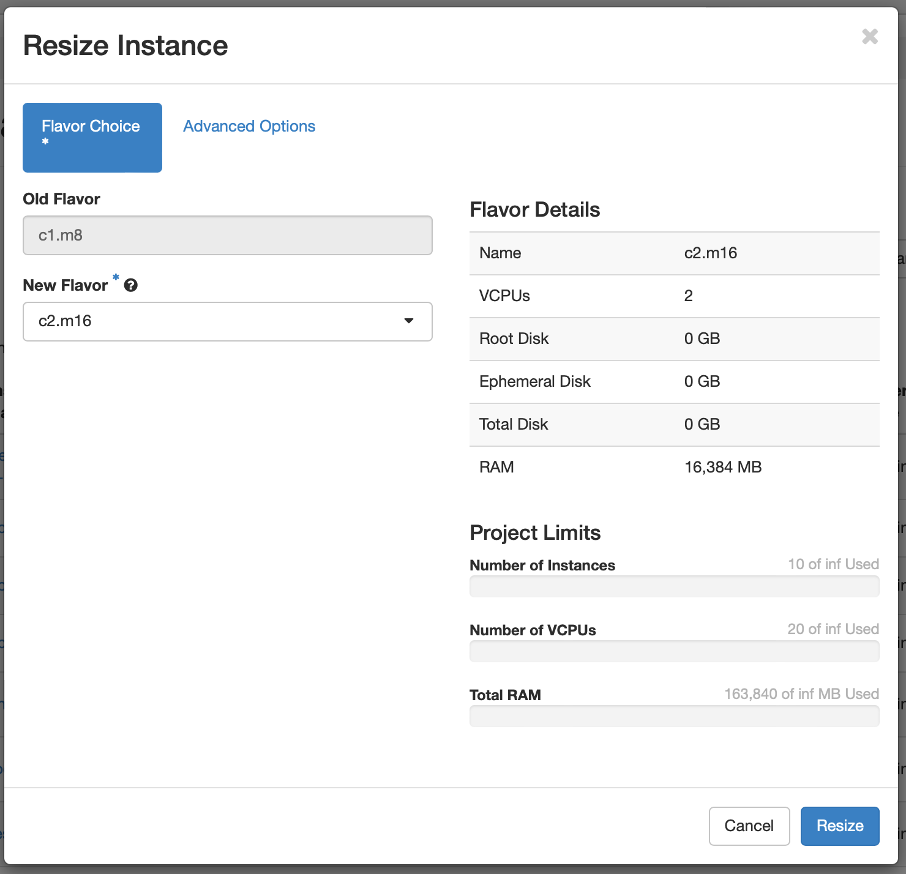Click the Old Flavor field c1.m8
Image resolution: width=906 pixels, height=874 pixels.
(x=228, y=235)
